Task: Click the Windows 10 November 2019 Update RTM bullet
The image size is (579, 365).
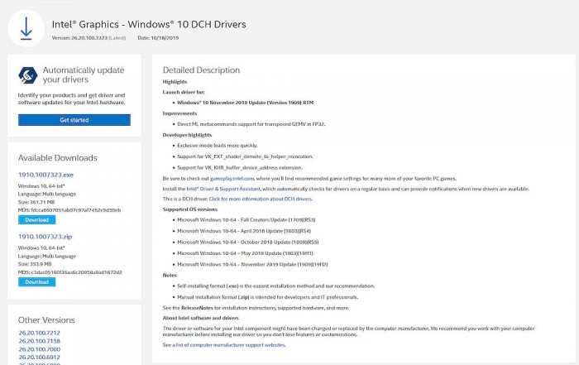Action: (245, 103)
